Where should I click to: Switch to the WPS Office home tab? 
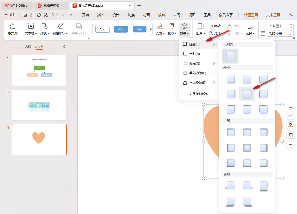pos(17,6)
